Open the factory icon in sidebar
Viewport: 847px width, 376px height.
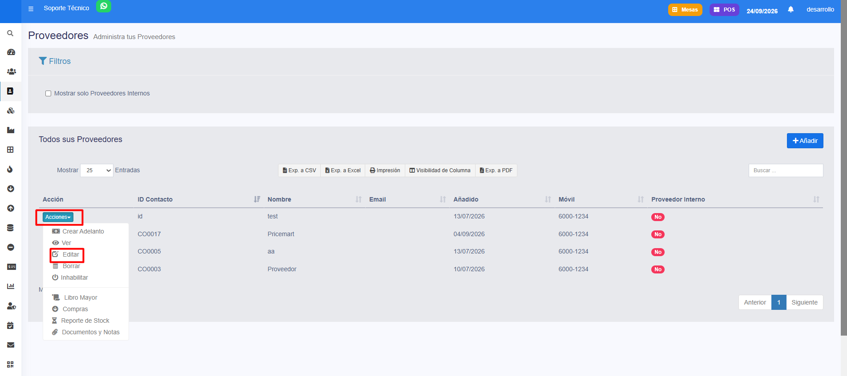pyautogui.click(x=11, y=130)
